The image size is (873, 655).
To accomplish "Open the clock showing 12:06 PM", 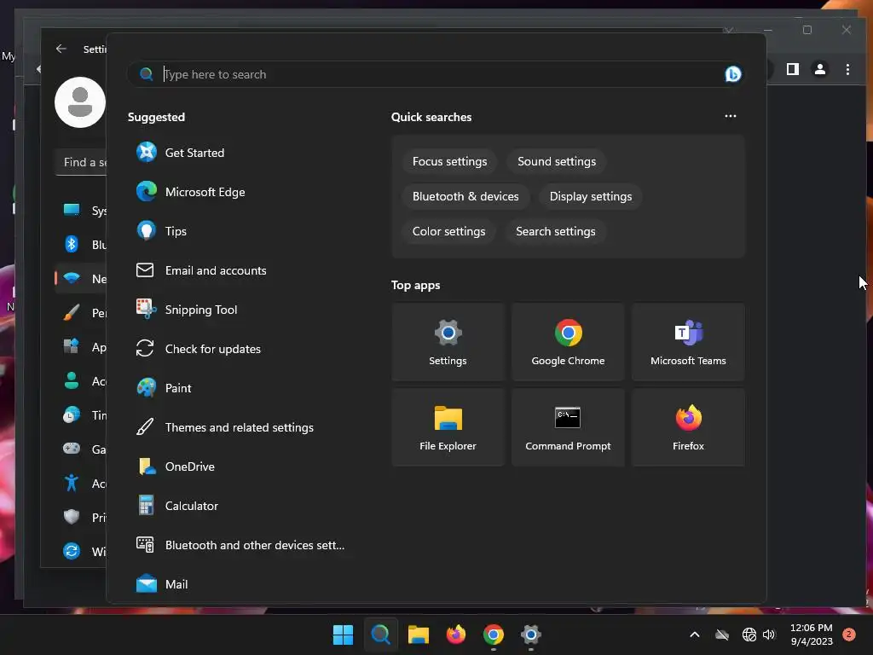I will pyautogui.click(x=812, y=635).
